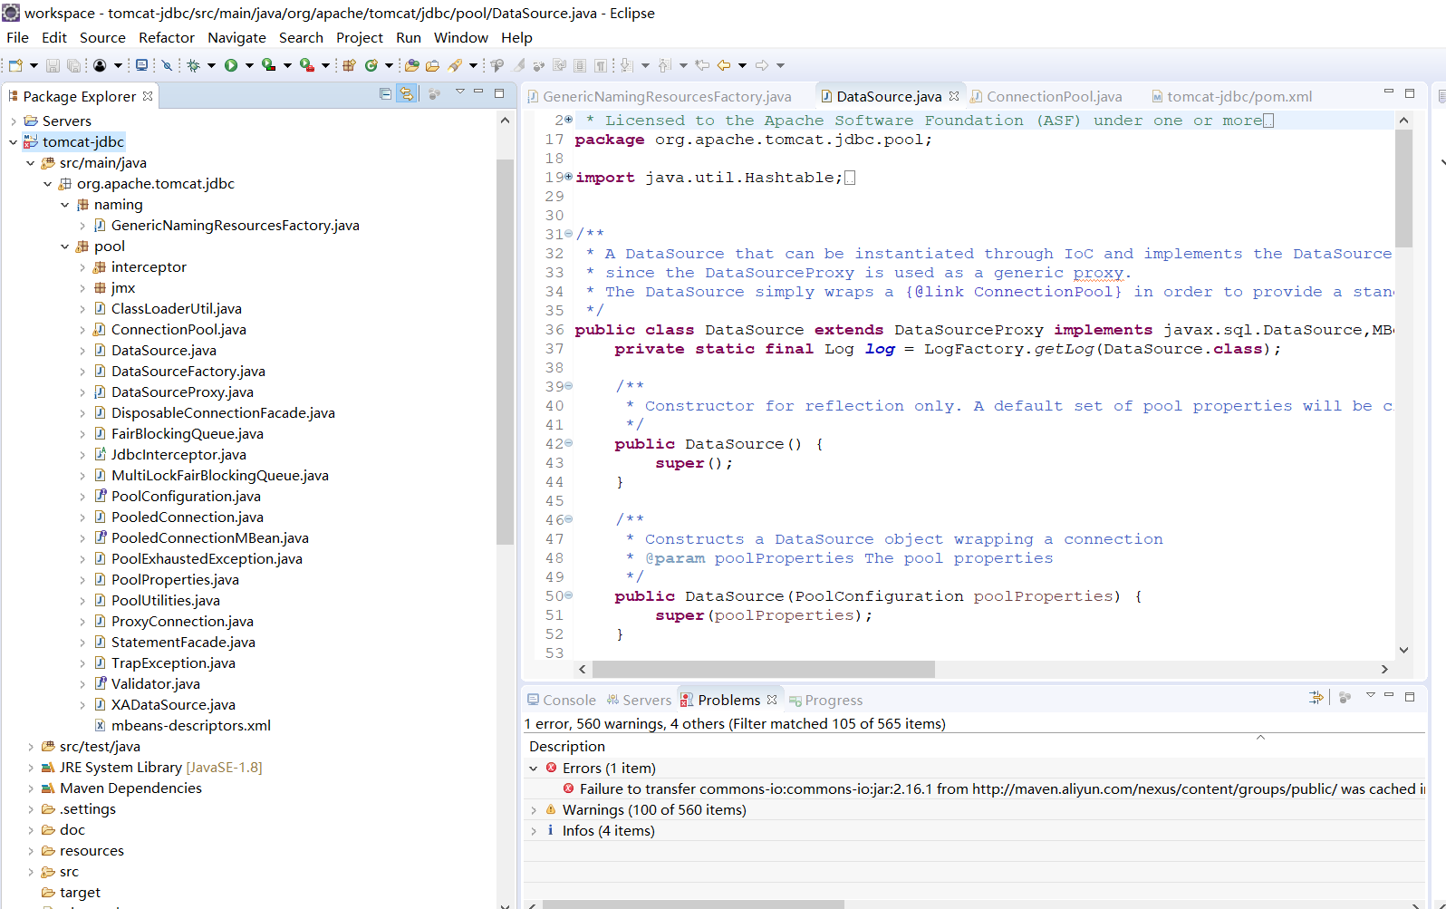This screenshot has height=909, width=1446.
Task: Click Package Explorer vertical scrollbar thumb
Action: 505,351
